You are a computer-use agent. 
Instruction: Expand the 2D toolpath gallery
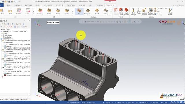click(33, 14)
